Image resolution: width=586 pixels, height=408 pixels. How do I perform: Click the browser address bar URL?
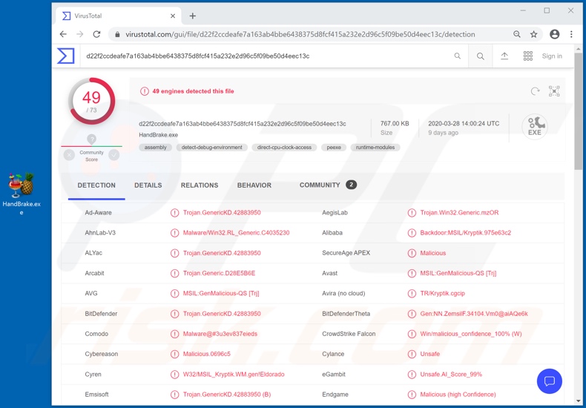300,34
